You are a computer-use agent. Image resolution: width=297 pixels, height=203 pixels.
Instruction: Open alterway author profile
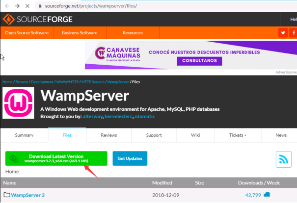click(93, 116)
